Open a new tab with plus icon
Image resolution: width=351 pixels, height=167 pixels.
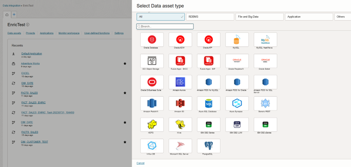[14, 15]
